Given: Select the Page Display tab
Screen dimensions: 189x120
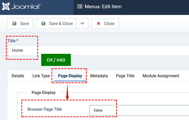Looking at the screenshot, I should coord(70,76).
